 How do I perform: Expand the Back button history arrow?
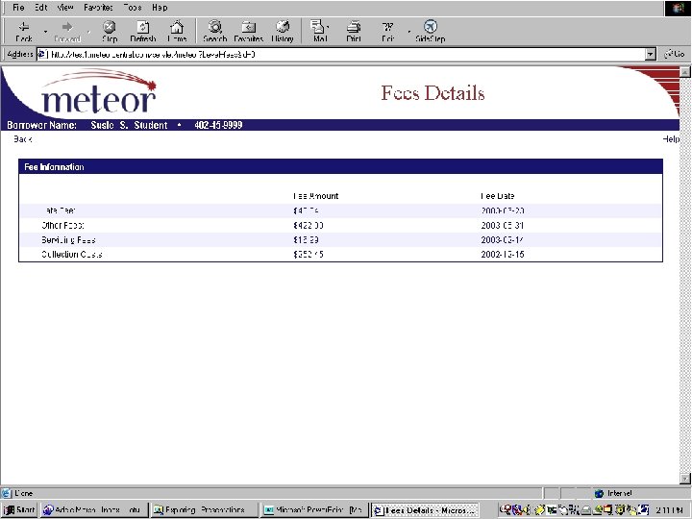click(45, 32)
